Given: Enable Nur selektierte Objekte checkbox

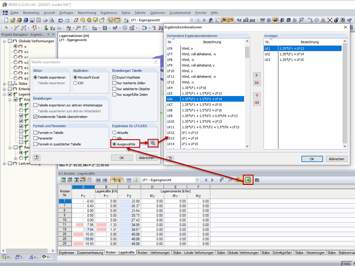Looking at the screenshot, I should tap(114, 89).
